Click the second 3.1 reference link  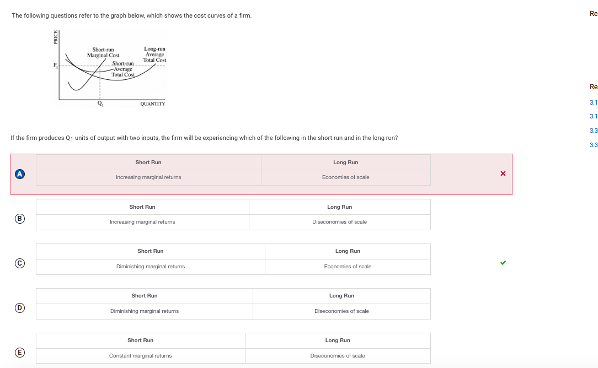point(594,116)
